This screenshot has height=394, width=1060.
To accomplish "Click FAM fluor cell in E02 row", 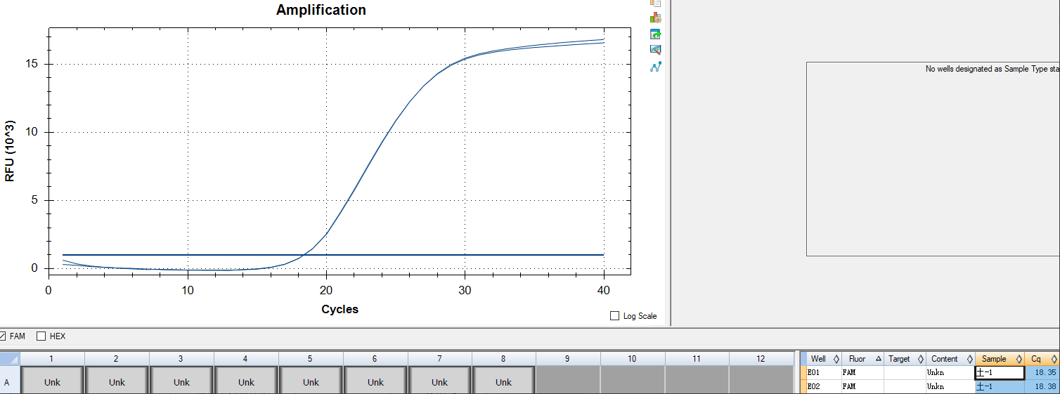I will [x=862, y=386].
